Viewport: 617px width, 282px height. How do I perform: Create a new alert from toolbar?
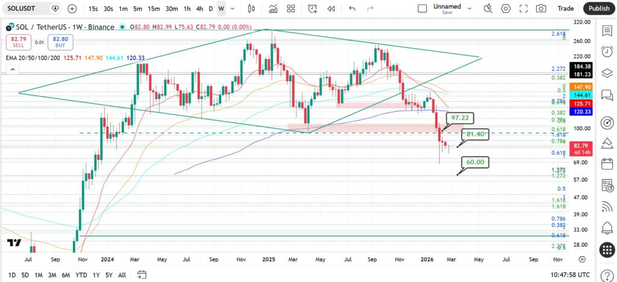(x=313, y=8)
